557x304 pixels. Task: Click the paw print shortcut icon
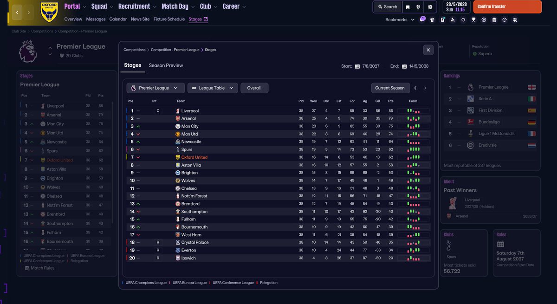(x=515, y=20)
